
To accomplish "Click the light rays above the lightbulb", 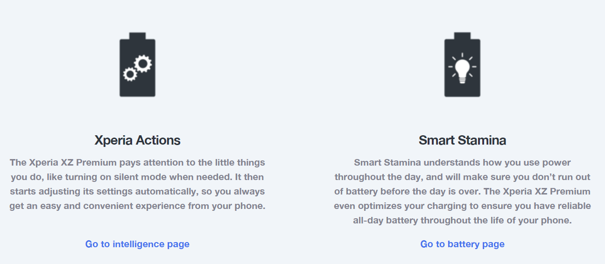I will 462,56.
